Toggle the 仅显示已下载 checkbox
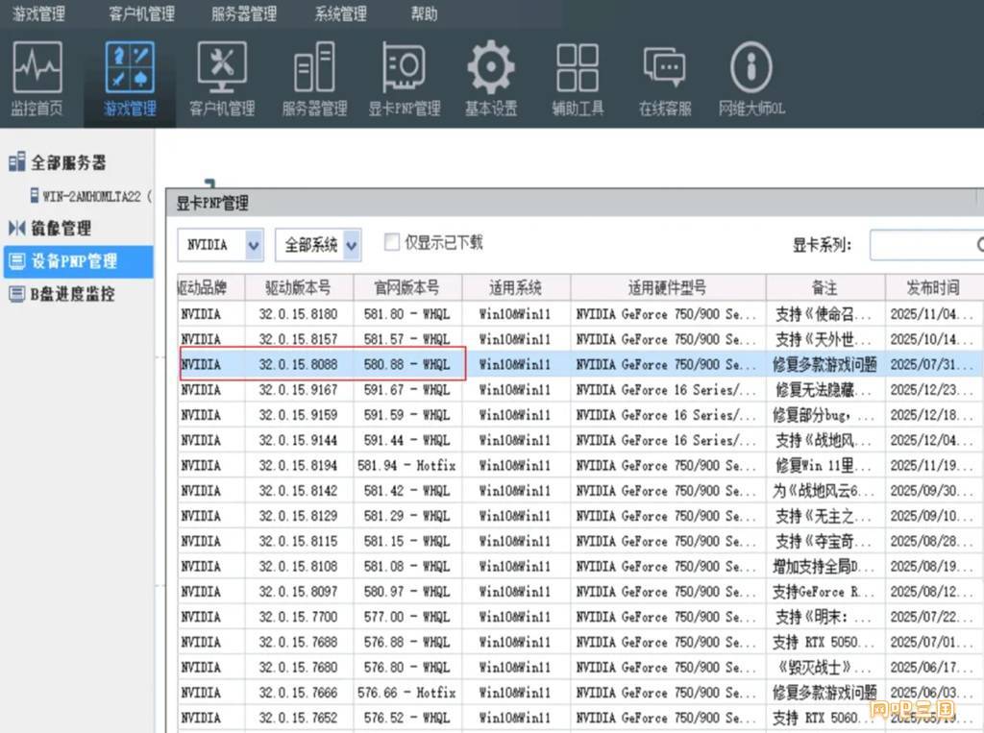This screenshot has width=984, height=733. coord(392,243)
